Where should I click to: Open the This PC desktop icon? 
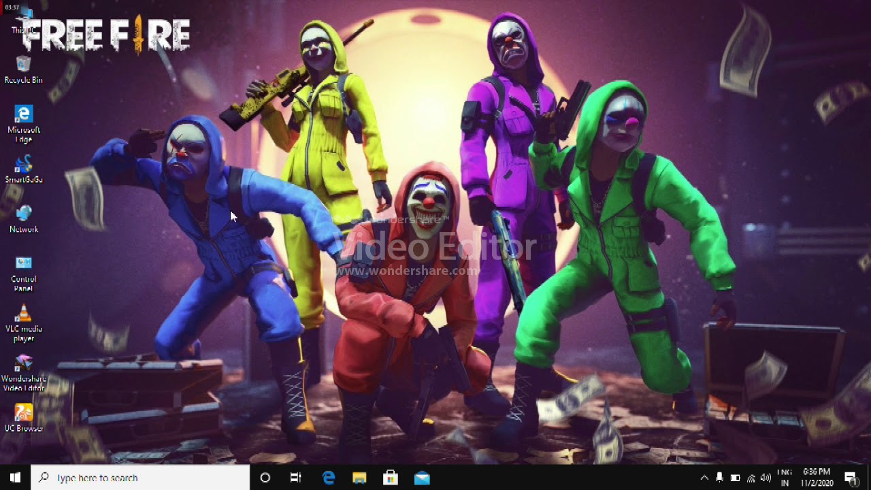coord(23,20)
